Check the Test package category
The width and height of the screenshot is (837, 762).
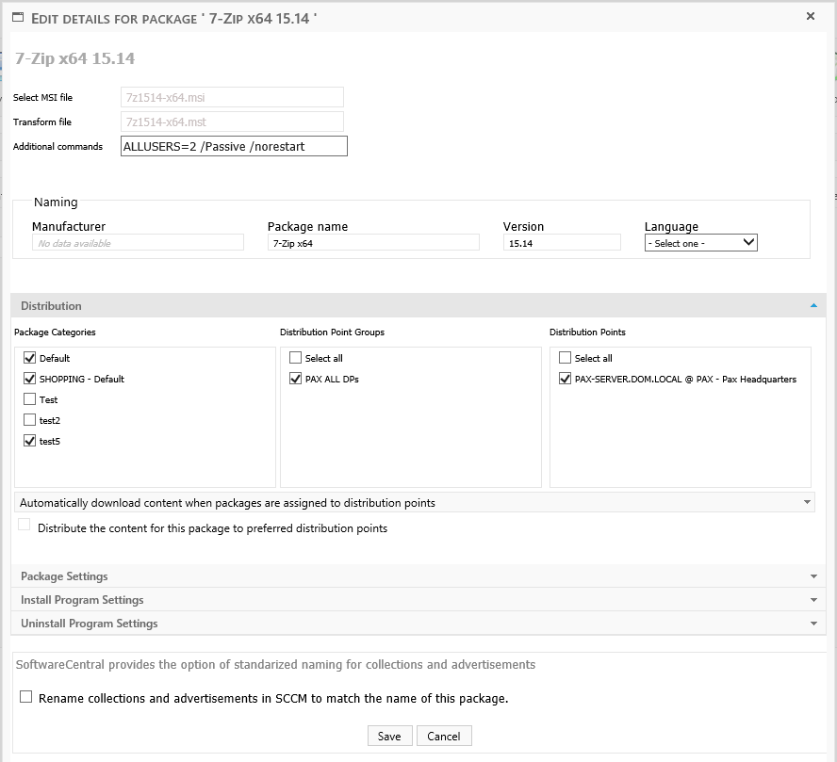point(29,399)
